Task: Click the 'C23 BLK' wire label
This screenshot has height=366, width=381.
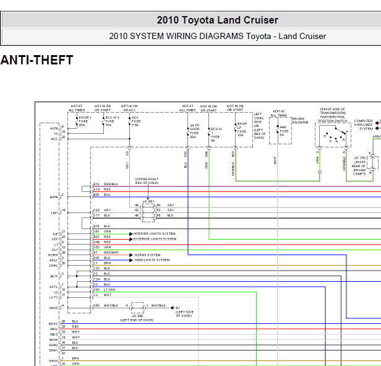Action: click(x=102, y=268)
